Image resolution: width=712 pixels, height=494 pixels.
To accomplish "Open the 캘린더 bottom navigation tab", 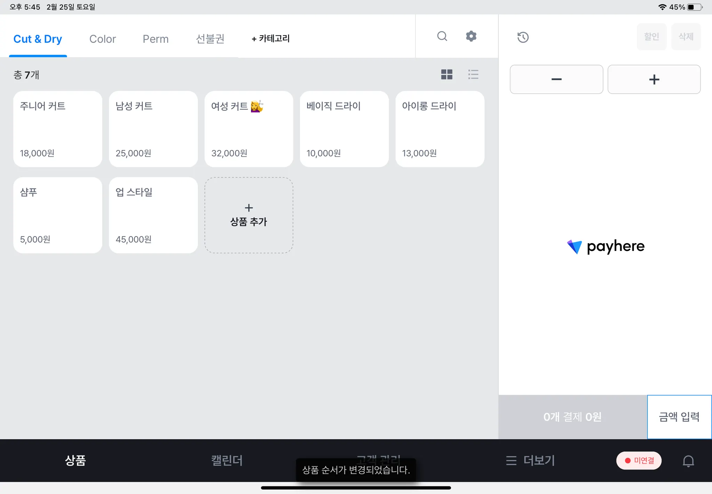I will (227, 461).
